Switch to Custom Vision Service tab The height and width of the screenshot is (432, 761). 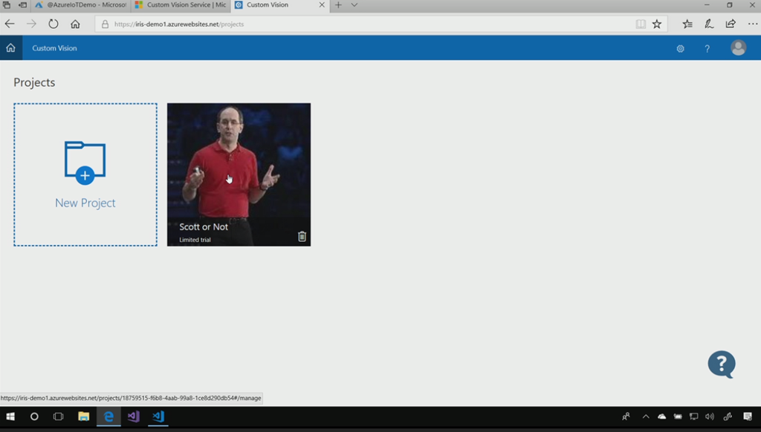pyautogui.click(x=181, y=5)
